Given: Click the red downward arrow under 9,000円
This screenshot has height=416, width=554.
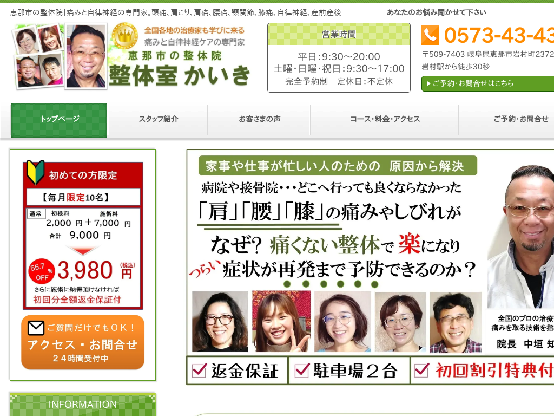Looking at the screenshot, I should (82, 251).
